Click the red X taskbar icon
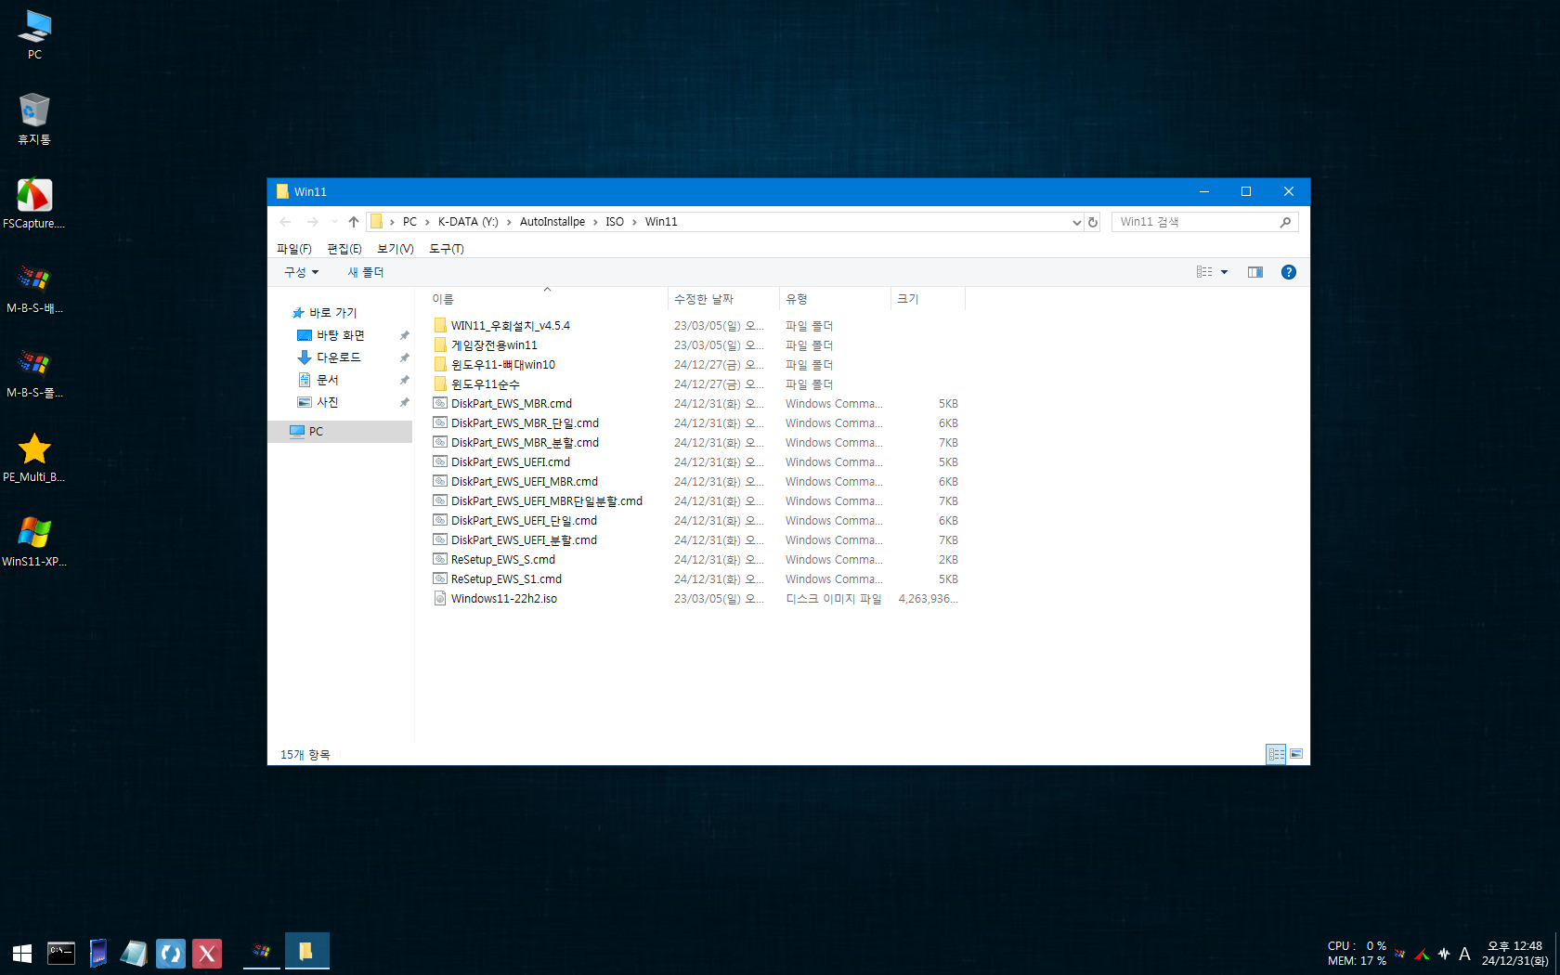This screenshot has height=975, width=1560. pos(207,954)
